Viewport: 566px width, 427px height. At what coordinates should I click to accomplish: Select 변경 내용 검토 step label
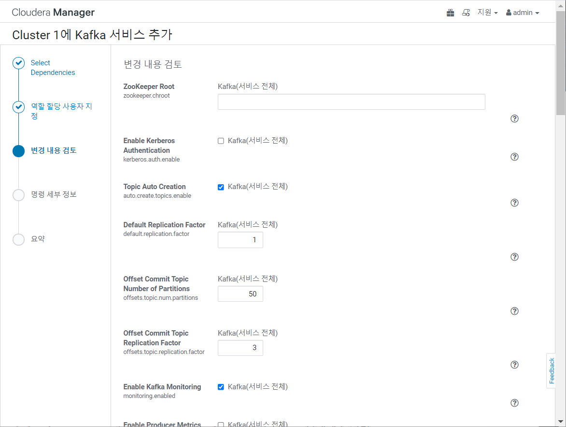click(x=54, y=150)
